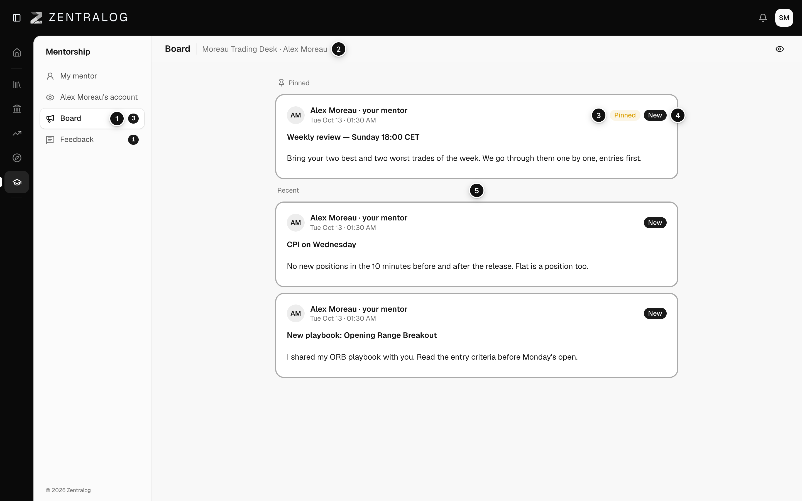Viewport: 802px width, 501px height.
Task: Open the notifications bell
Action: click(762, 18)
